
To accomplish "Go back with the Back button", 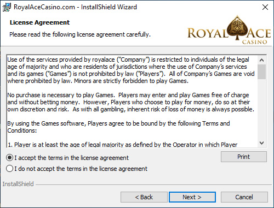I will [x=144, y=197].
